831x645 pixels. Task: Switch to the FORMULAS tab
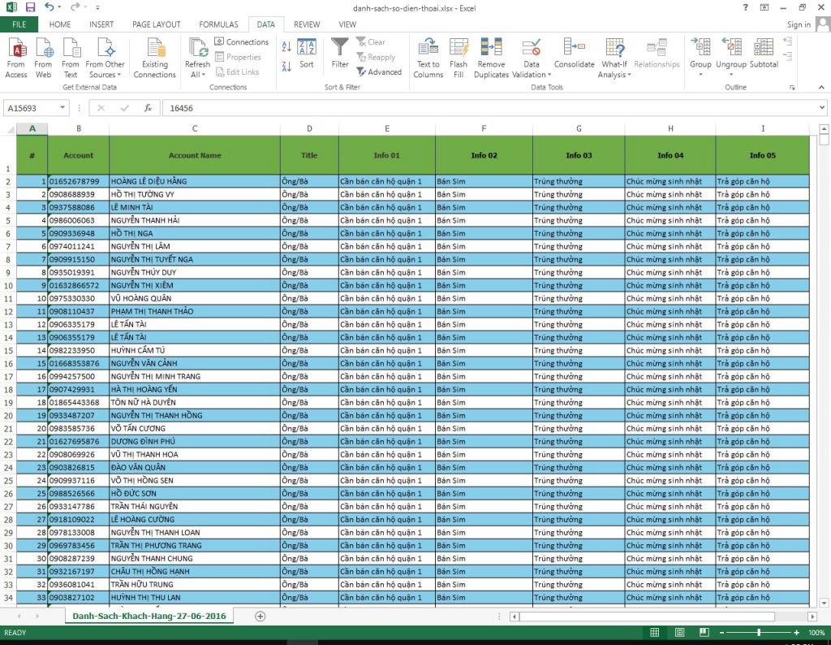[x=218, y=24]
